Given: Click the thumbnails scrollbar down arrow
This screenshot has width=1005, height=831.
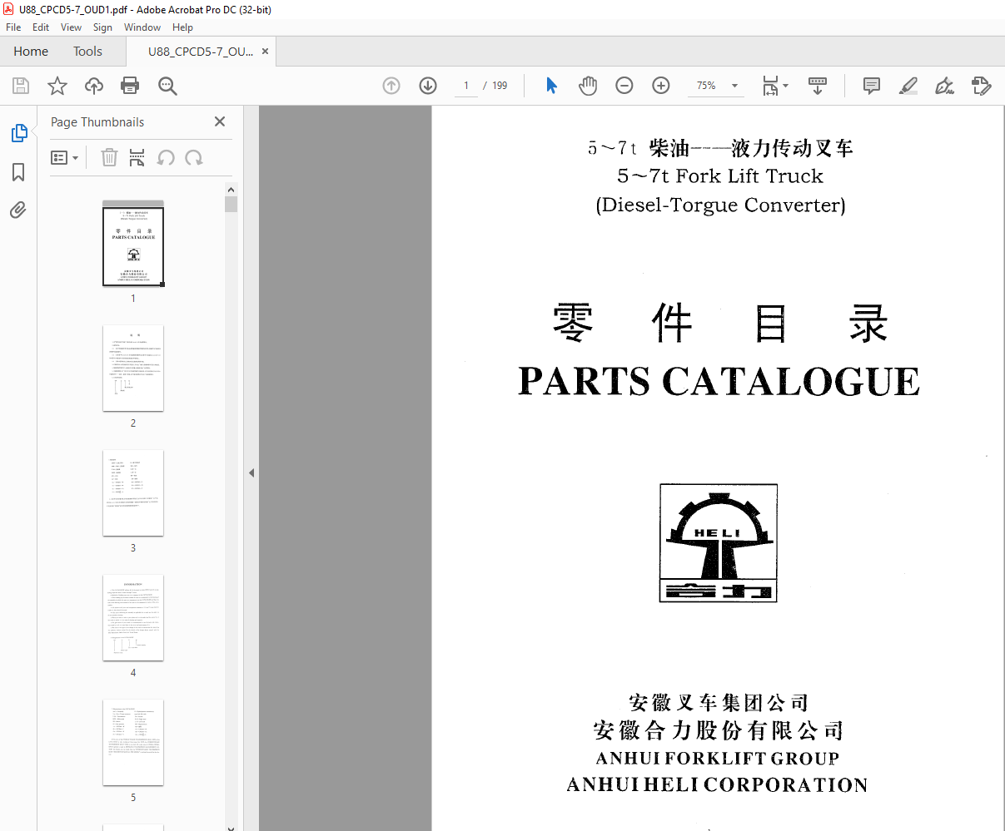Looking at the screenshot, I should [231, 826].
